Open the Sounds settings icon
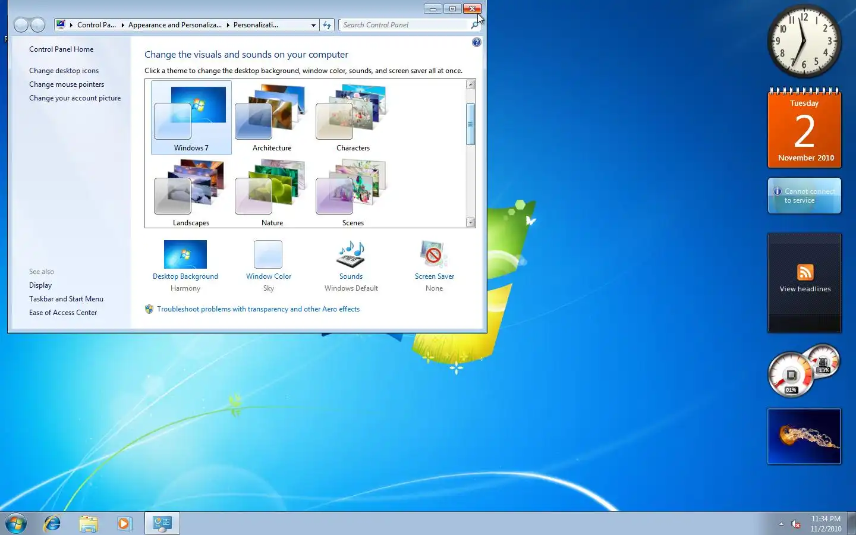This screenshot has height=535, width=856. (x=351, y=254)
